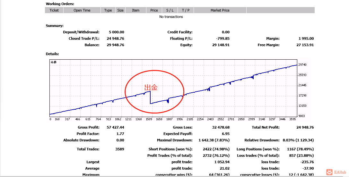Click the T / P column header
Viewport: 349px width, 177px height.
coord(186,10)
